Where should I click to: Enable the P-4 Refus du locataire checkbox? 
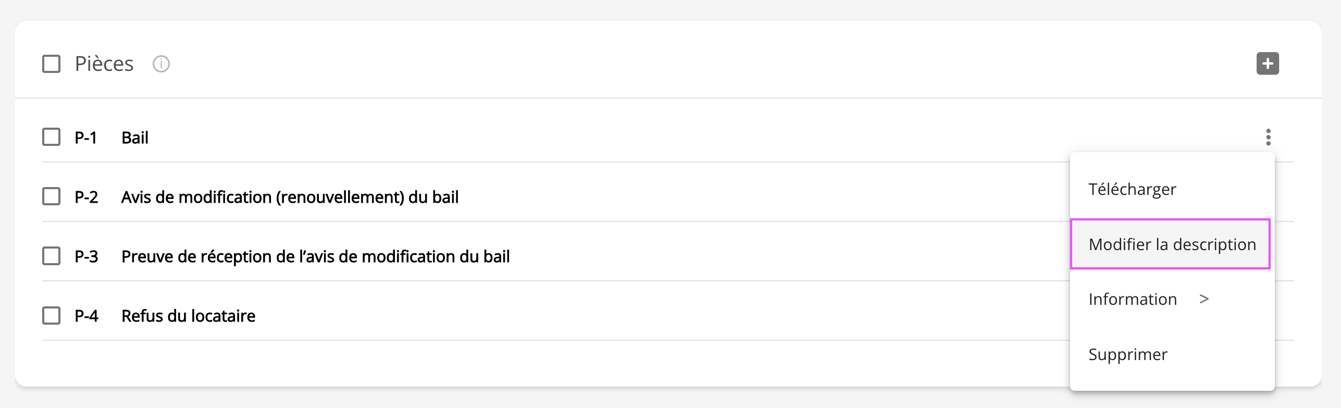tap(51, 315)
